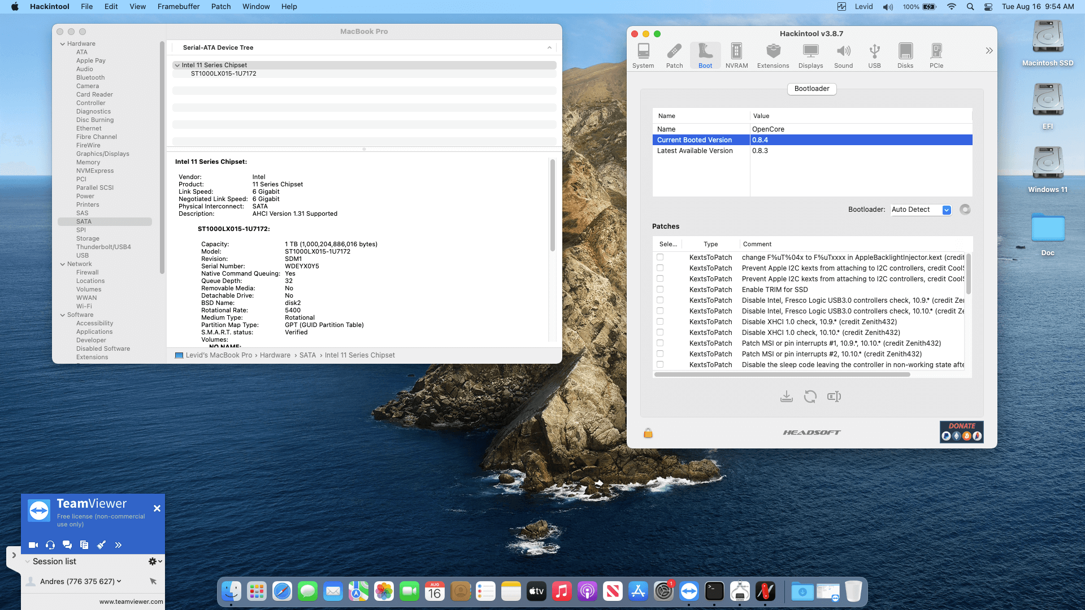Open the Extensions toolbar icon
This screenshot has width=1085, height=610.
pyautogui.click(x=773, y=56)
